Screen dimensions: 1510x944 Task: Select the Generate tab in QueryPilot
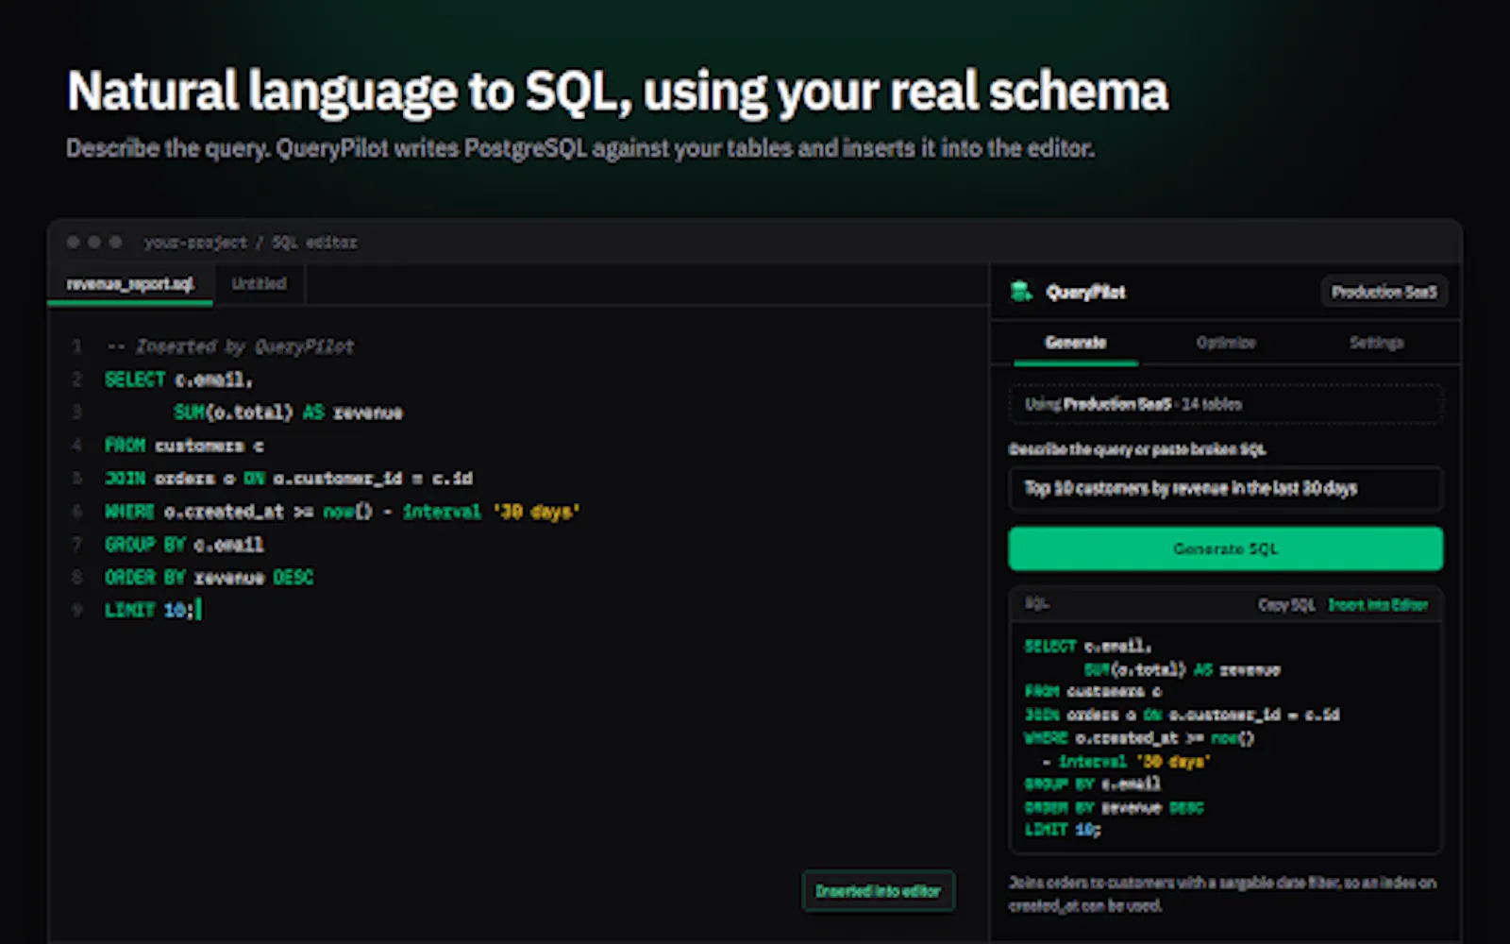[x=1076, y=343]
